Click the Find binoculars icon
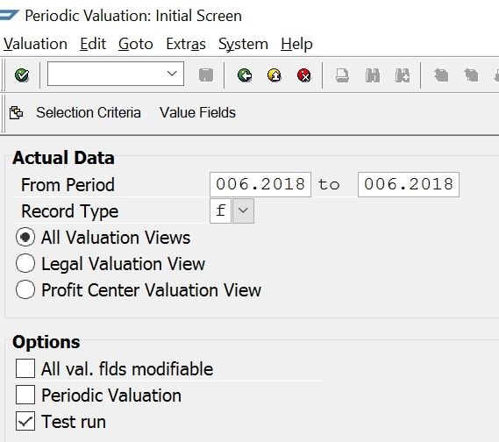 tap(373, 75)
